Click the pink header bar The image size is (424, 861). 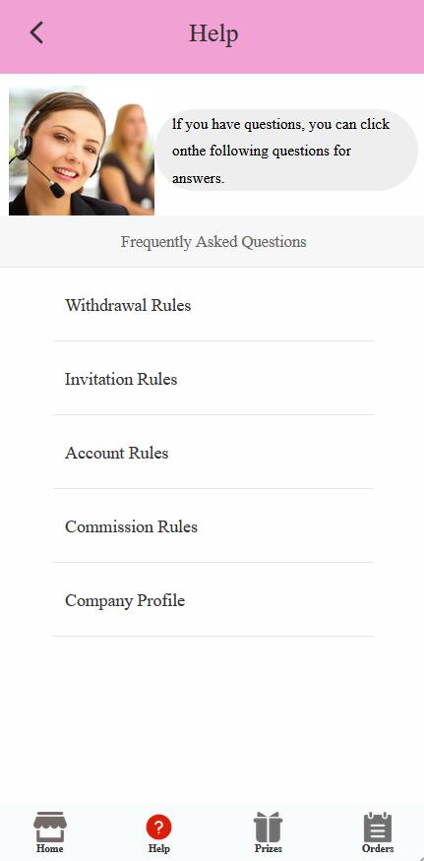[x=212, y=36]
